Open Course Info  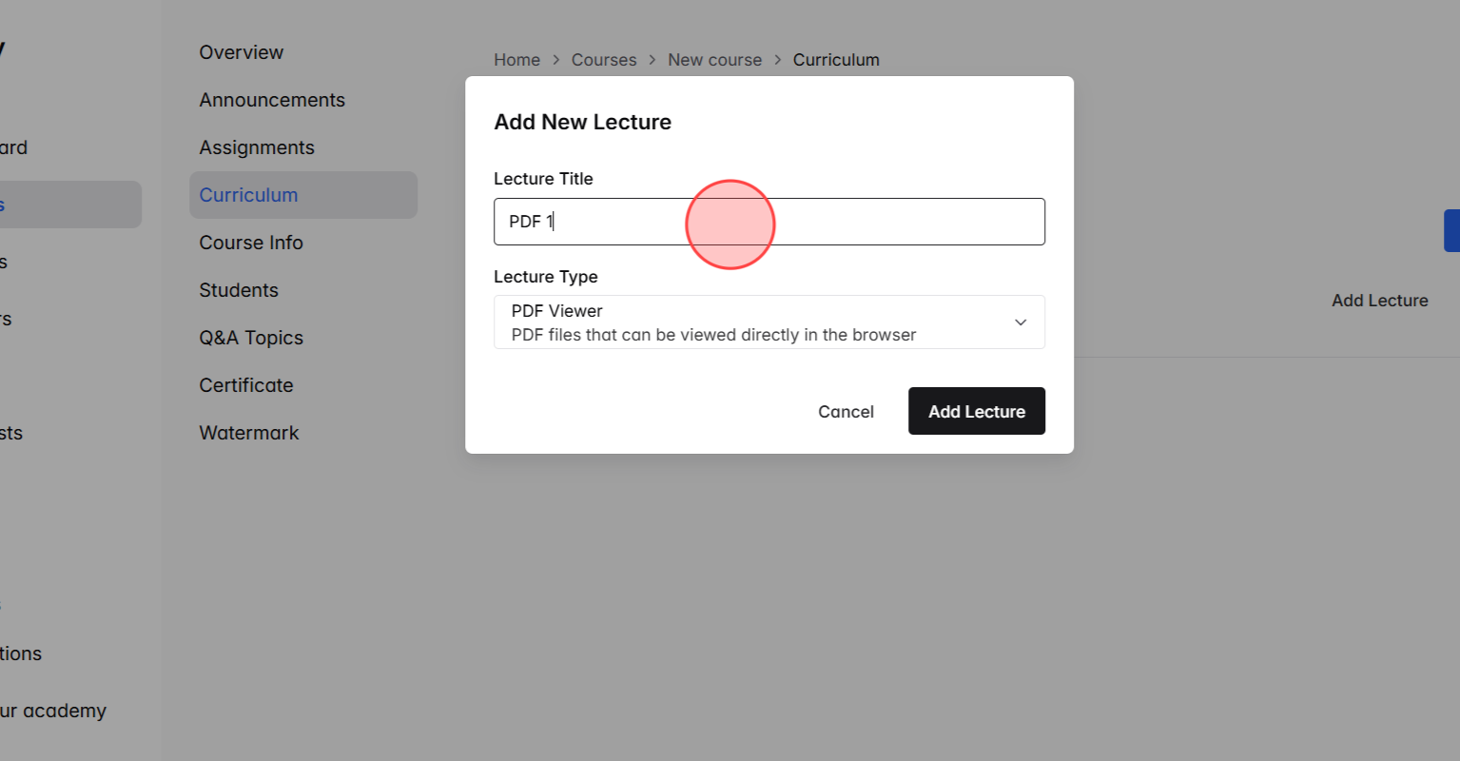point(251,242)
